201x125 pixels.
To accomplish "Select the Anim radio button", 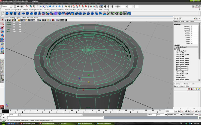I will 190,84.
